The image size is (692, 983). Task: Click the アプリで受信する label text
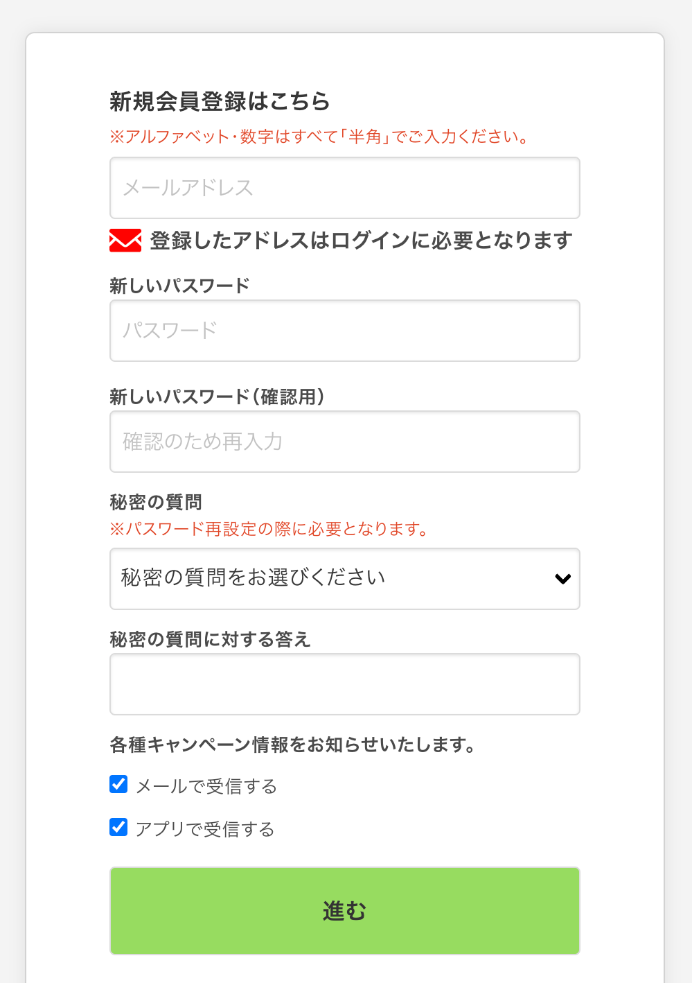[205, 829]
